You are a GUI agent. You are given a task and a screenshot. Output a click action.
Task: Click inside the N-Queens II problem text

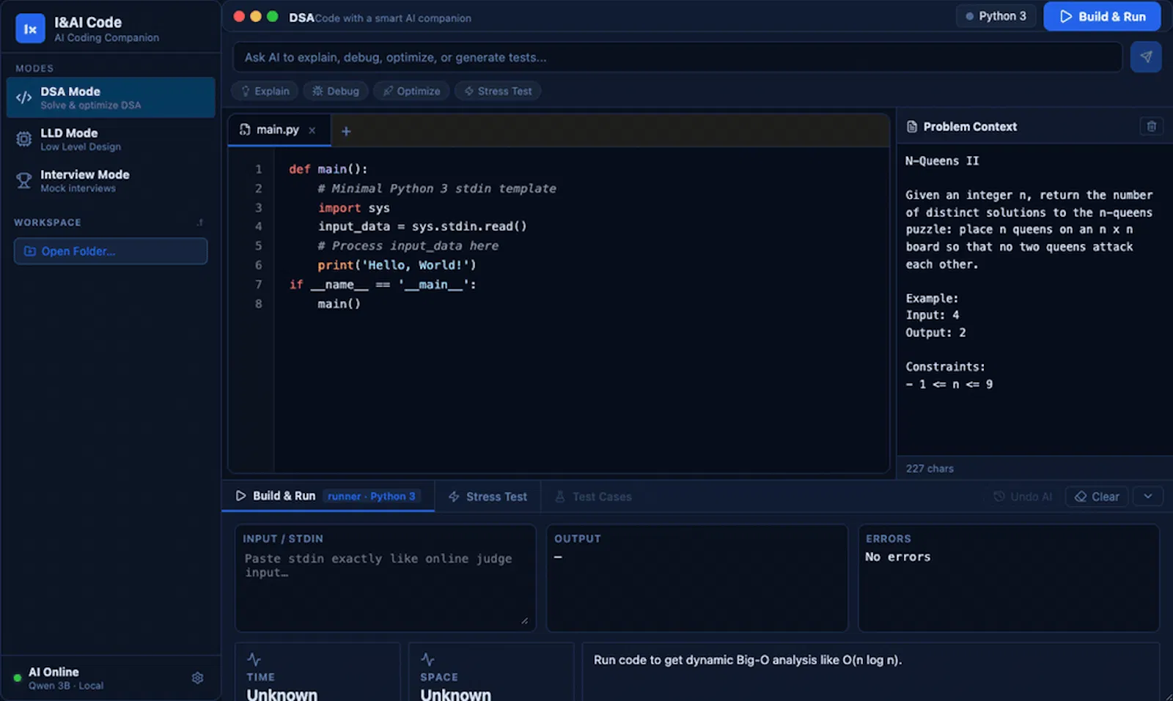tap(1029, 272)
